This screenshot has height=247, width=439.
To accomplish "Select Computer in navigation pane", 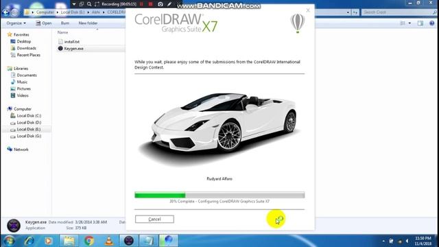I will point(19,109).
